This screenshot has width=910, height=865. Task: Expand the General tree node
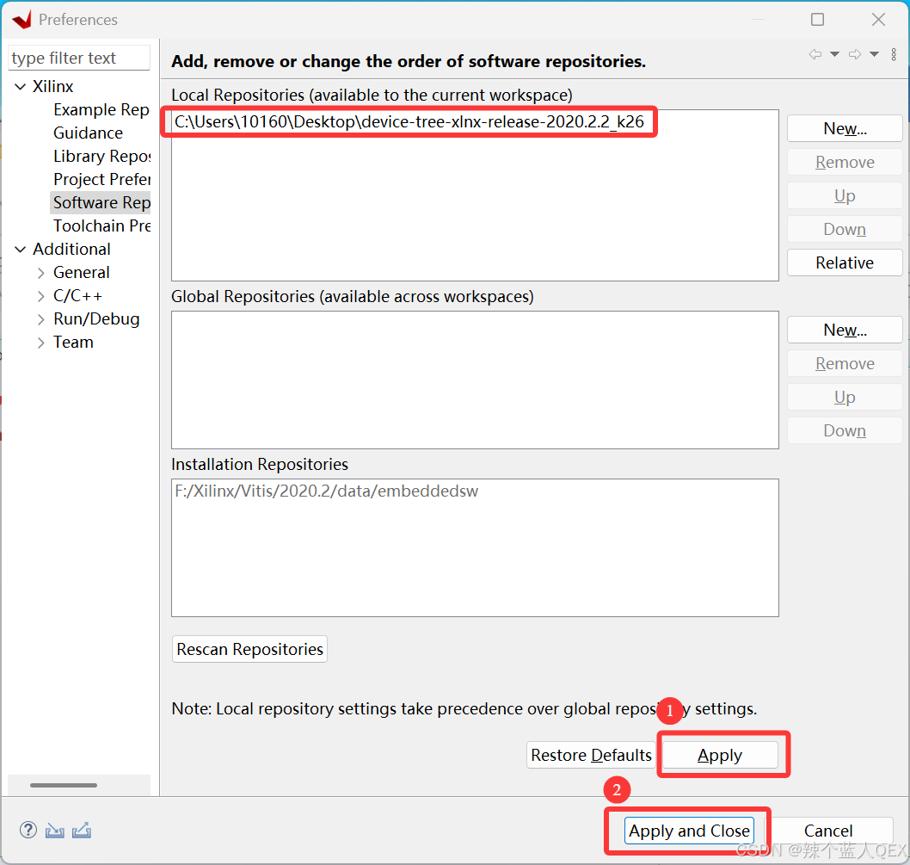click(40, 273)
